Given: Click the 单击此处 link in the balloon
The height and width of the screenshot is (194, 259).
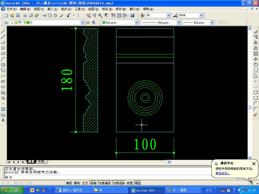Looking at the screenshot, I should tap(223, 173).
